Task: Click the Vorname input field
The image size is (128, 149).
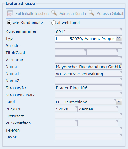Action: coord(88,60)
